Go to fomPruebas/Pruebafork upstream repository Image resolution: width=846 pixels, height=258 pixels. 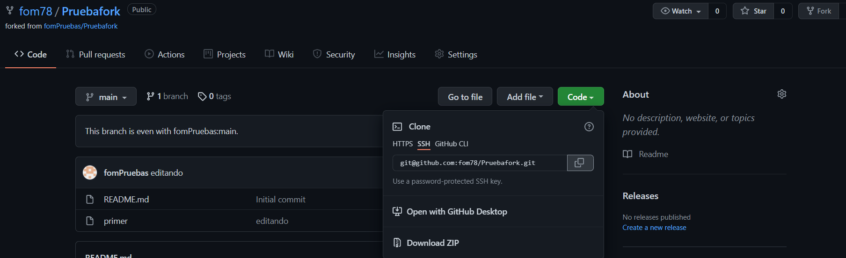click(80, 26)
